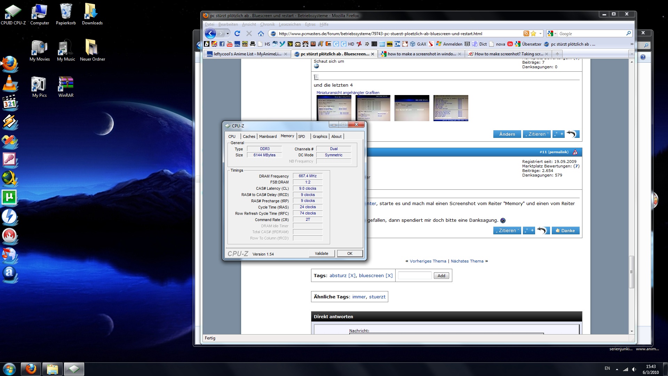Click the RSS feed icon in address bar

click(526, 33)
